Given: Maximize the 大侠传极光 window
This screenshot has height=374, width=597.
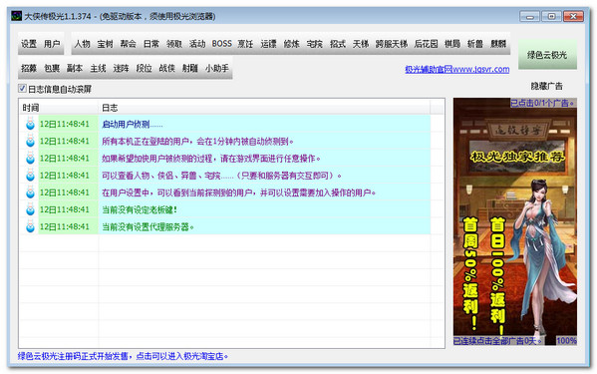Looking at the screenshot, I should 551,16.
